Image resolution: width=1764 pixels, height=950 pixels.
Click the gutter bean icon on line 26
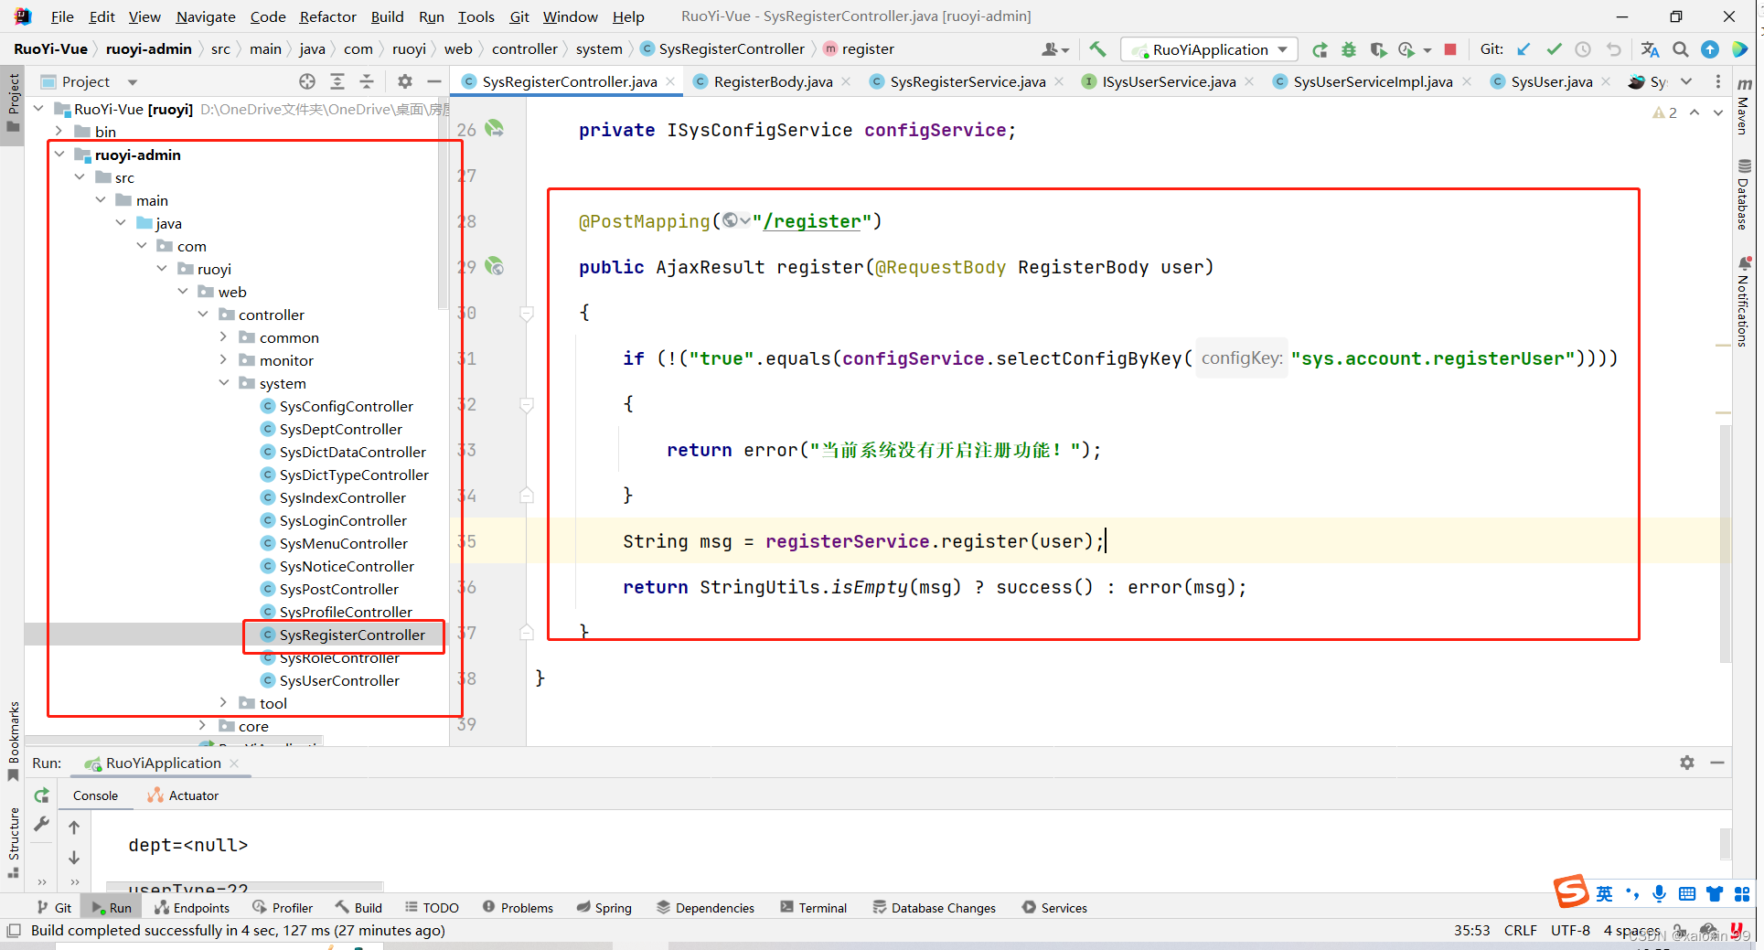click(495, 128)
